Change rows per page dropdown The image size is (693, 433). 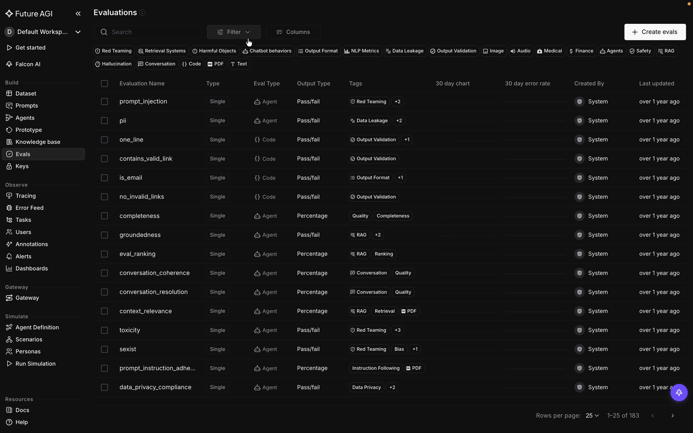592,416
